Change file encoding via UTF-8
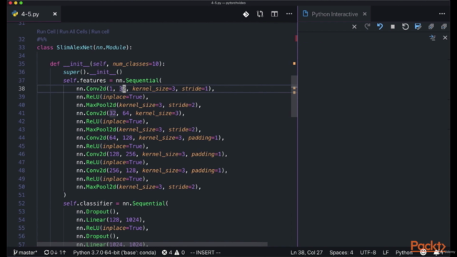The width and height of the screenshot is (457, 257). click(x=368, y=252)
